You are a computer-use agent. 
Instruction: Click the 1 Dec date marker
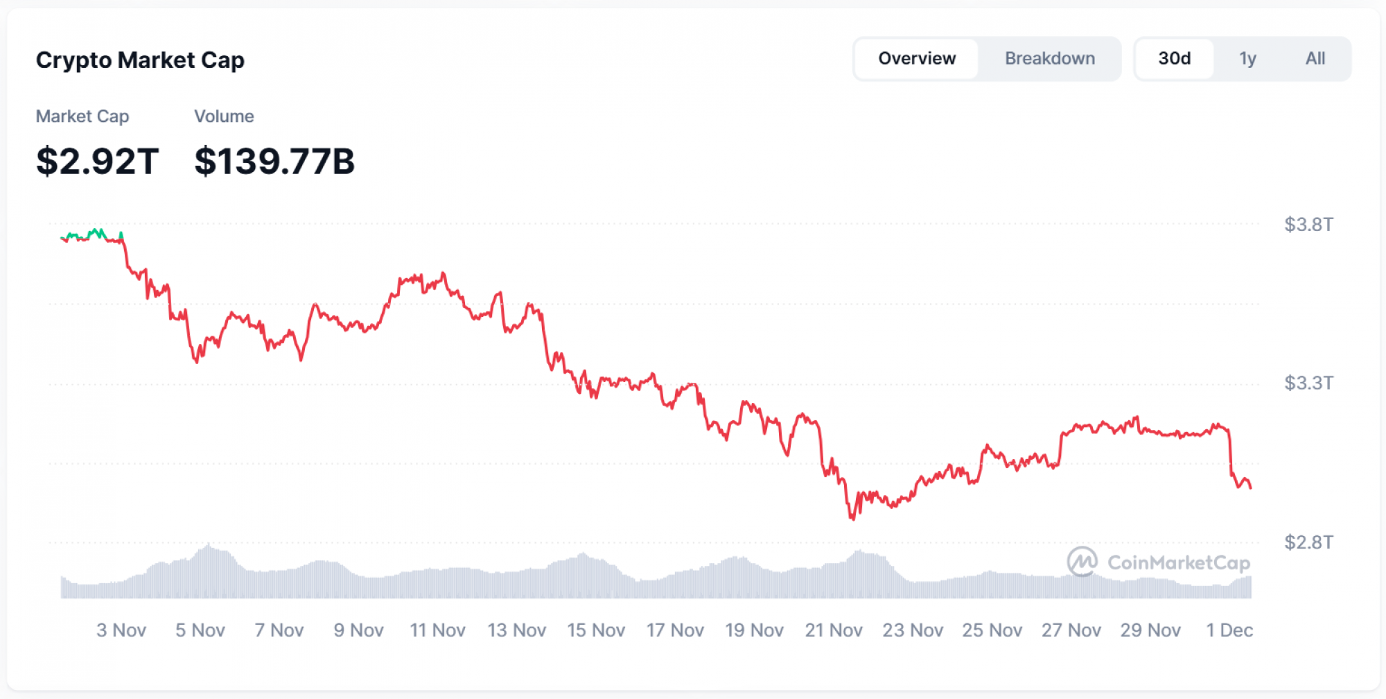(x=1229, y=630)
